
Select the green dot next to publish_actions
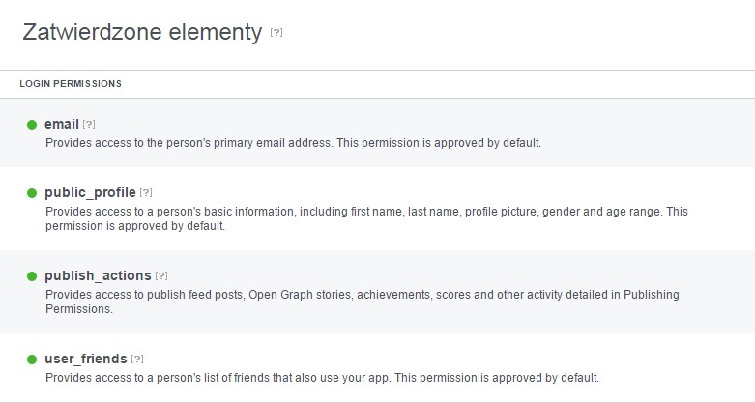click(x=32, y=276)
